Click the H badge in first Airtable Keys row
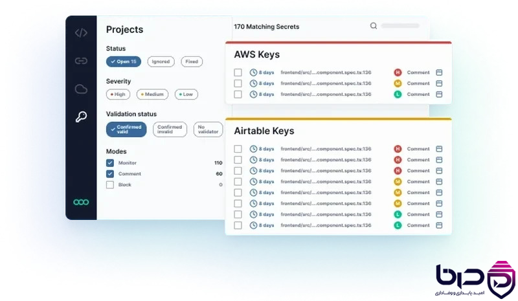This screenshot has height=301, width=518. click(x=398, y=149)
